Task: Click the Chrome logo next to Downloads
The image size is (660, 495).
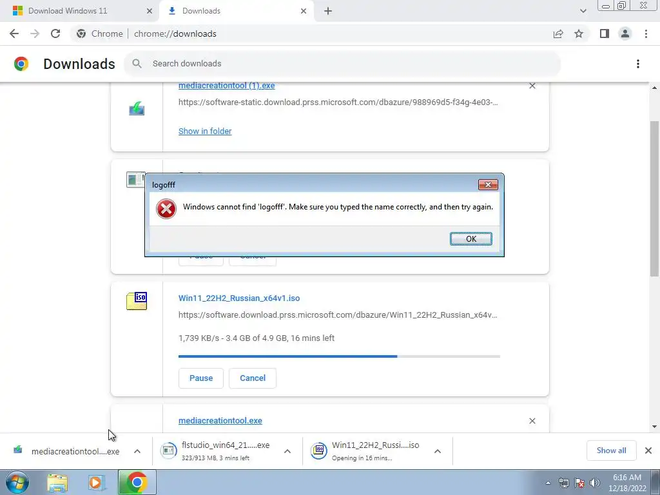Action: [21, 64]
